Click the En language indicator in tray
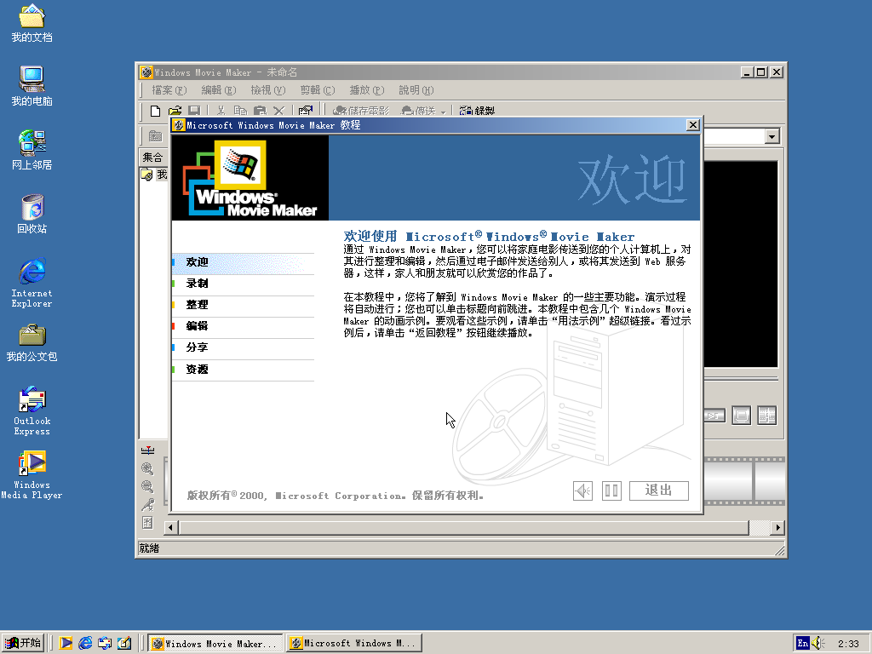872x654 pixels. (x=802, y=643)
